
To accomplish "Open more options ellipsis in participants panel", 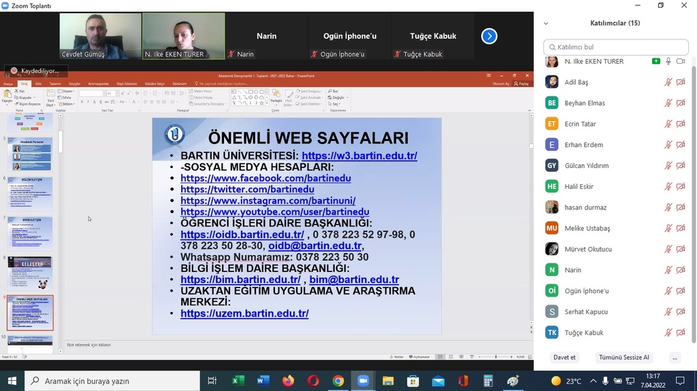I will [675, 357].
